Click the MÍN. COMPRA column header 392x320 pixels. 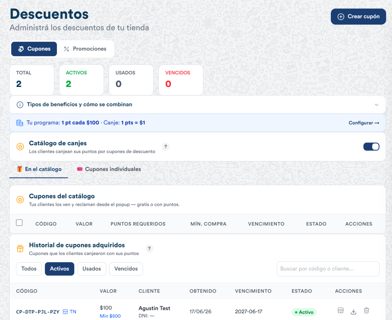[x=208, y=224]
